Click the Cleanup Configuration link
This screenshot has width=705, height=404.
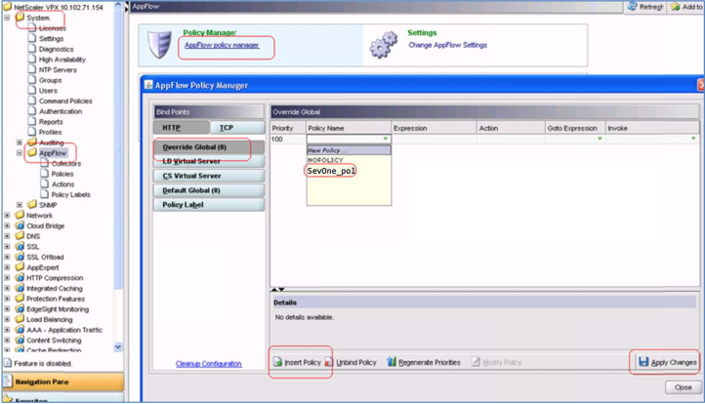[209, 364]
